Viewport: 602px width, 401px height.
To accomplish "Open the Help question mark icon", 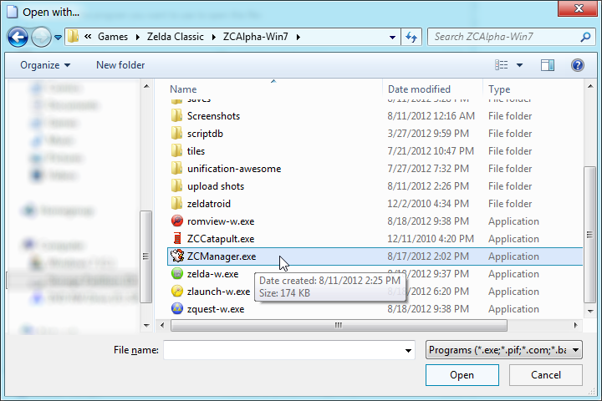I will (578, 65).
